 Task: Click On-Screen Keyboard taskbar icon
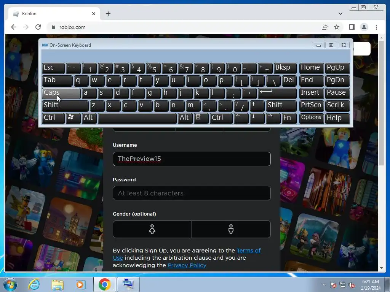pyautogui.click(x=128, y=284)
